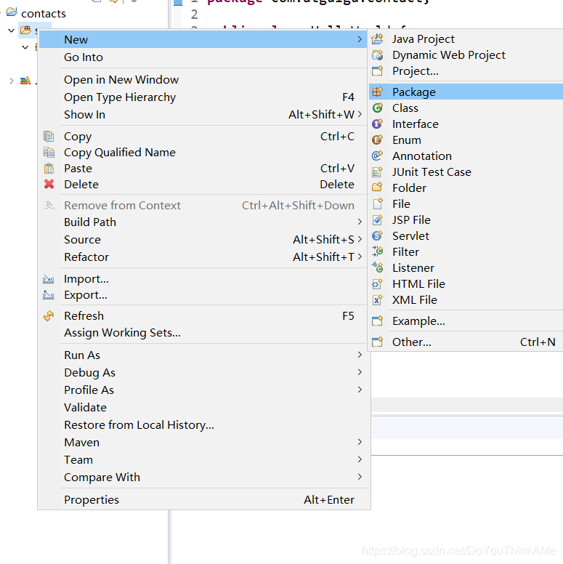Click the Import icon
The height and width of the screenshot is (564, 563).
49,279
